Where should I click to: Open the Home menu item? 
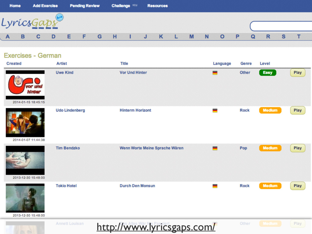click(x=15, y=6)
